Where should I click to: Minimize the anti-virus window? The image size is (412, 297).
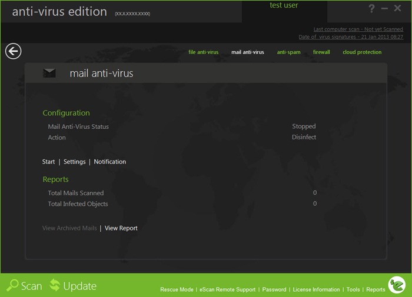[x=384, y=9]
